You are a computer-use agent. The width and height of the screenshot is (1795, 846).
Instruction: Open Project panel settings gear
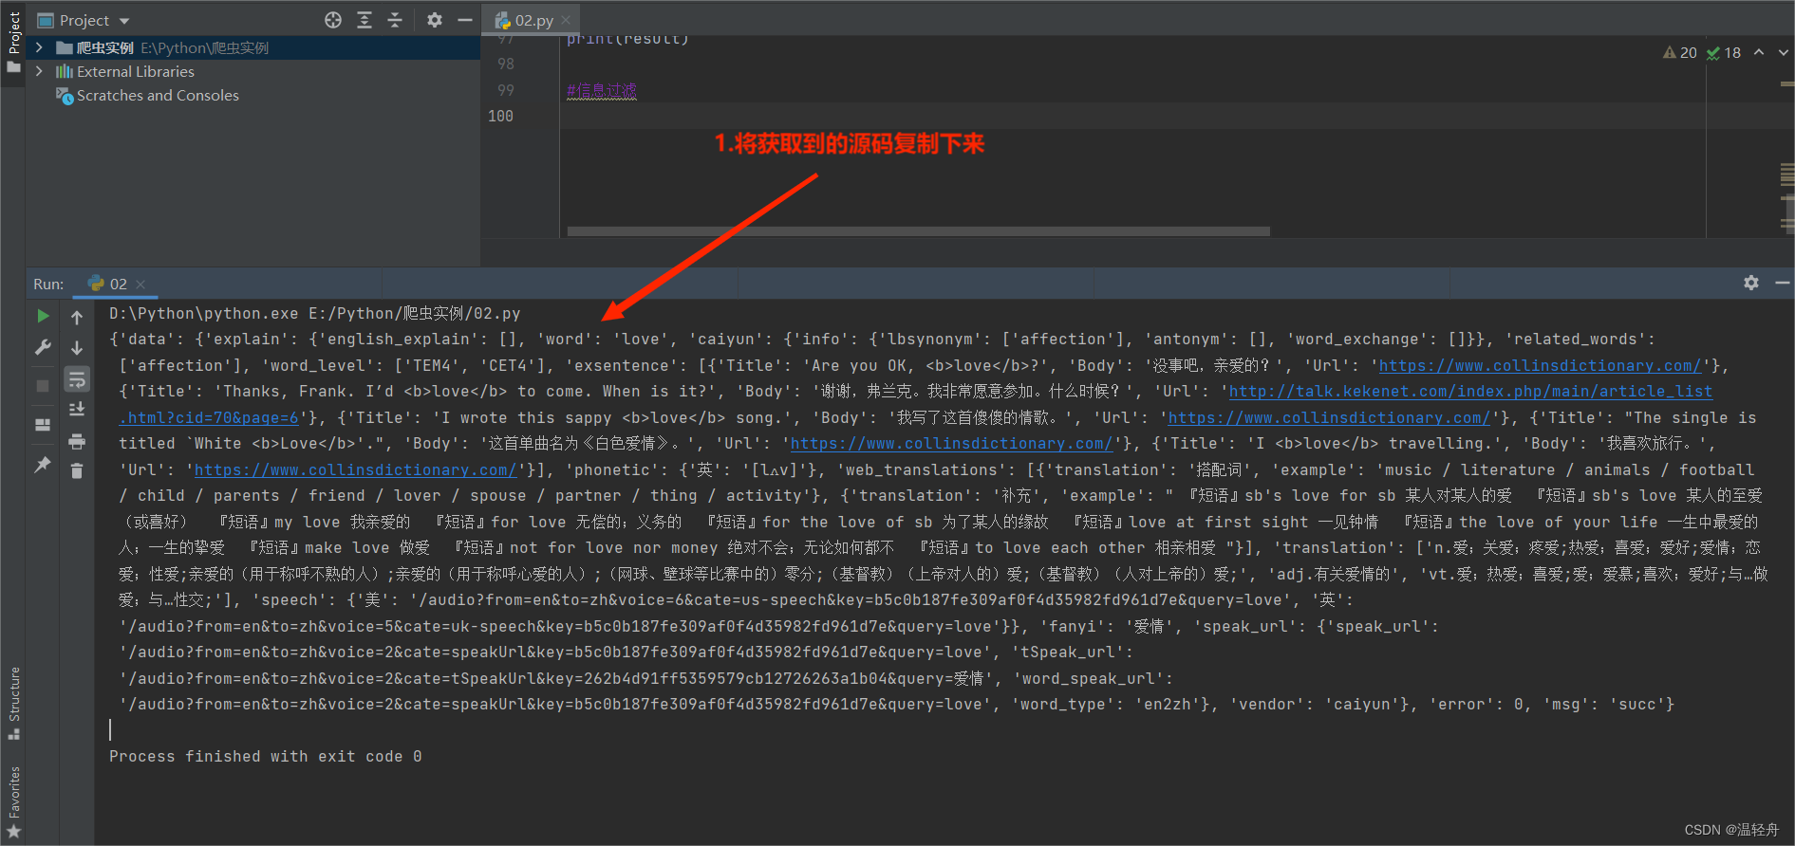coord(434,20)
